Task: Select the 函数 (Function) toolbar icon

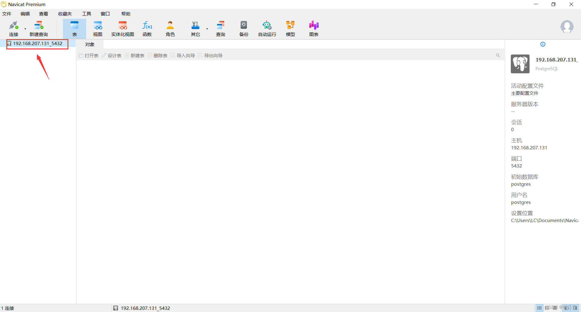Action: 147,29
